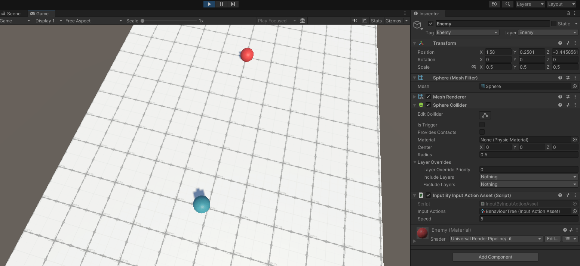Click the Step frame button
This screenshot has height=266, width=580.
click(233, 4)
